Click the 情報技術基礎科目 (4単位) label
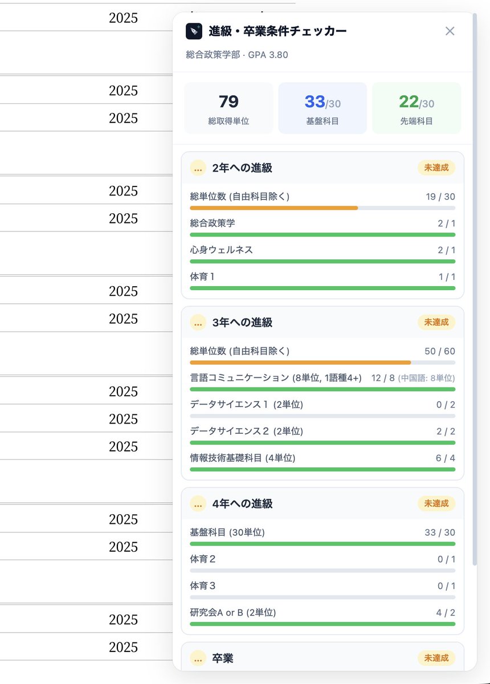The height and width of the screenshot is (684, 490). [x=243, y=458]
